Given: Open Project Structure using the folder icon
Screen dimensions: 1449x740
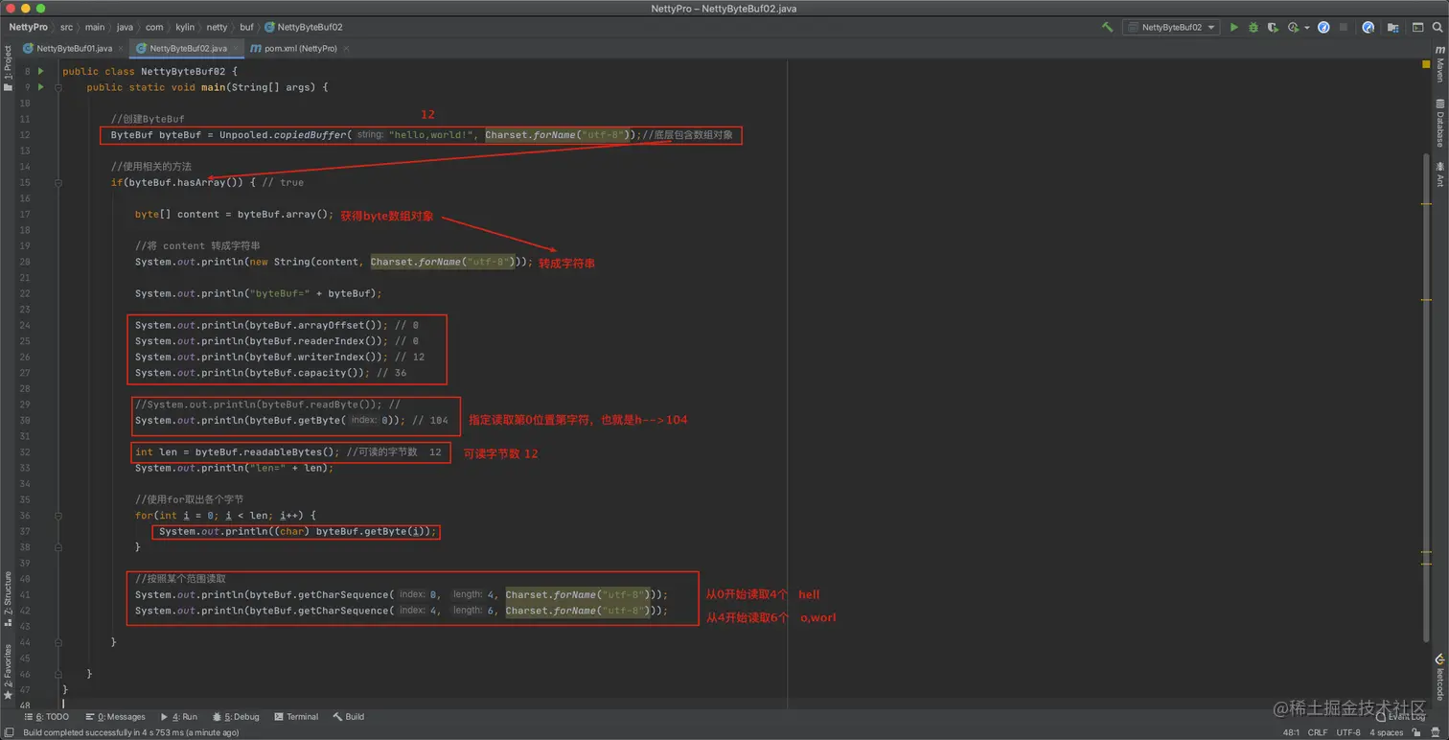Looking at the screenshot, I should pyautogui.click(x=1393, y=28).
